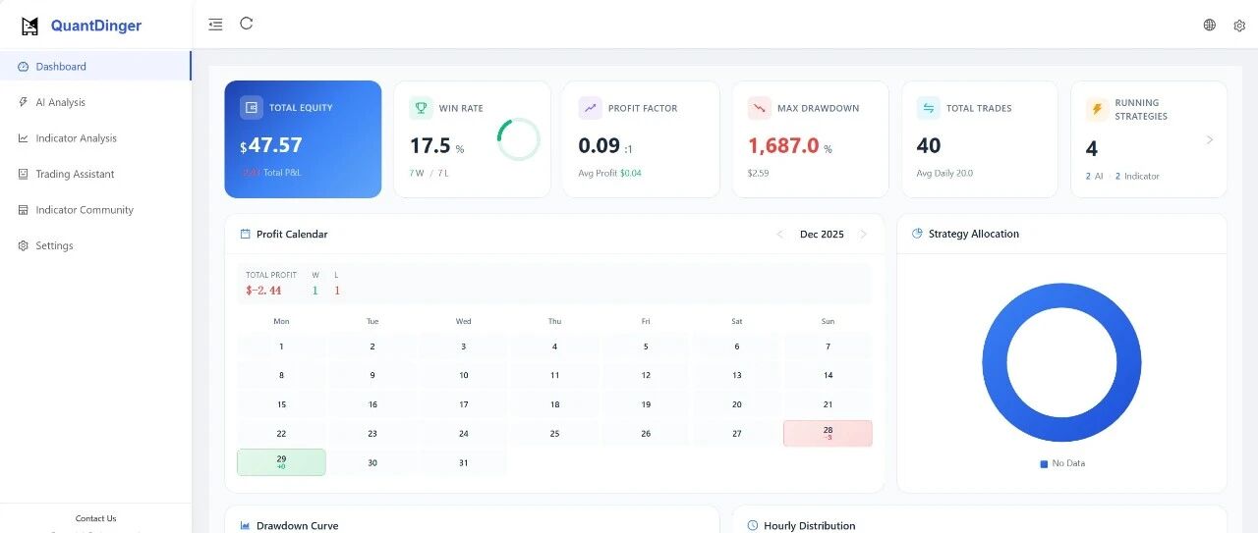Open the AI Analysis menu item
Screen dimensions: 1258x533
click(95, 102)
